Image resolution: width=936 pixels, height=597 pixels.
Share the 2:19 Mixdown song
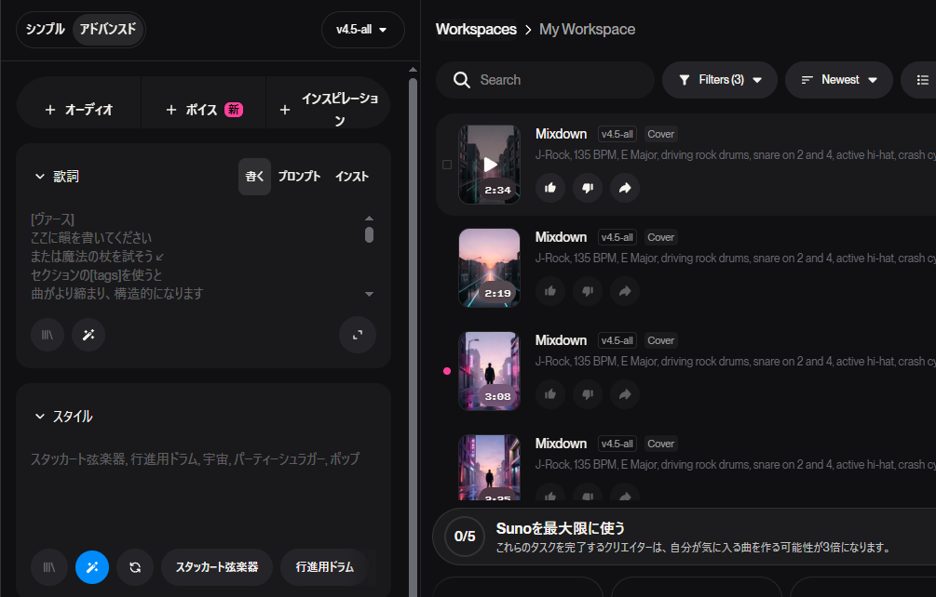click(625, 291)
